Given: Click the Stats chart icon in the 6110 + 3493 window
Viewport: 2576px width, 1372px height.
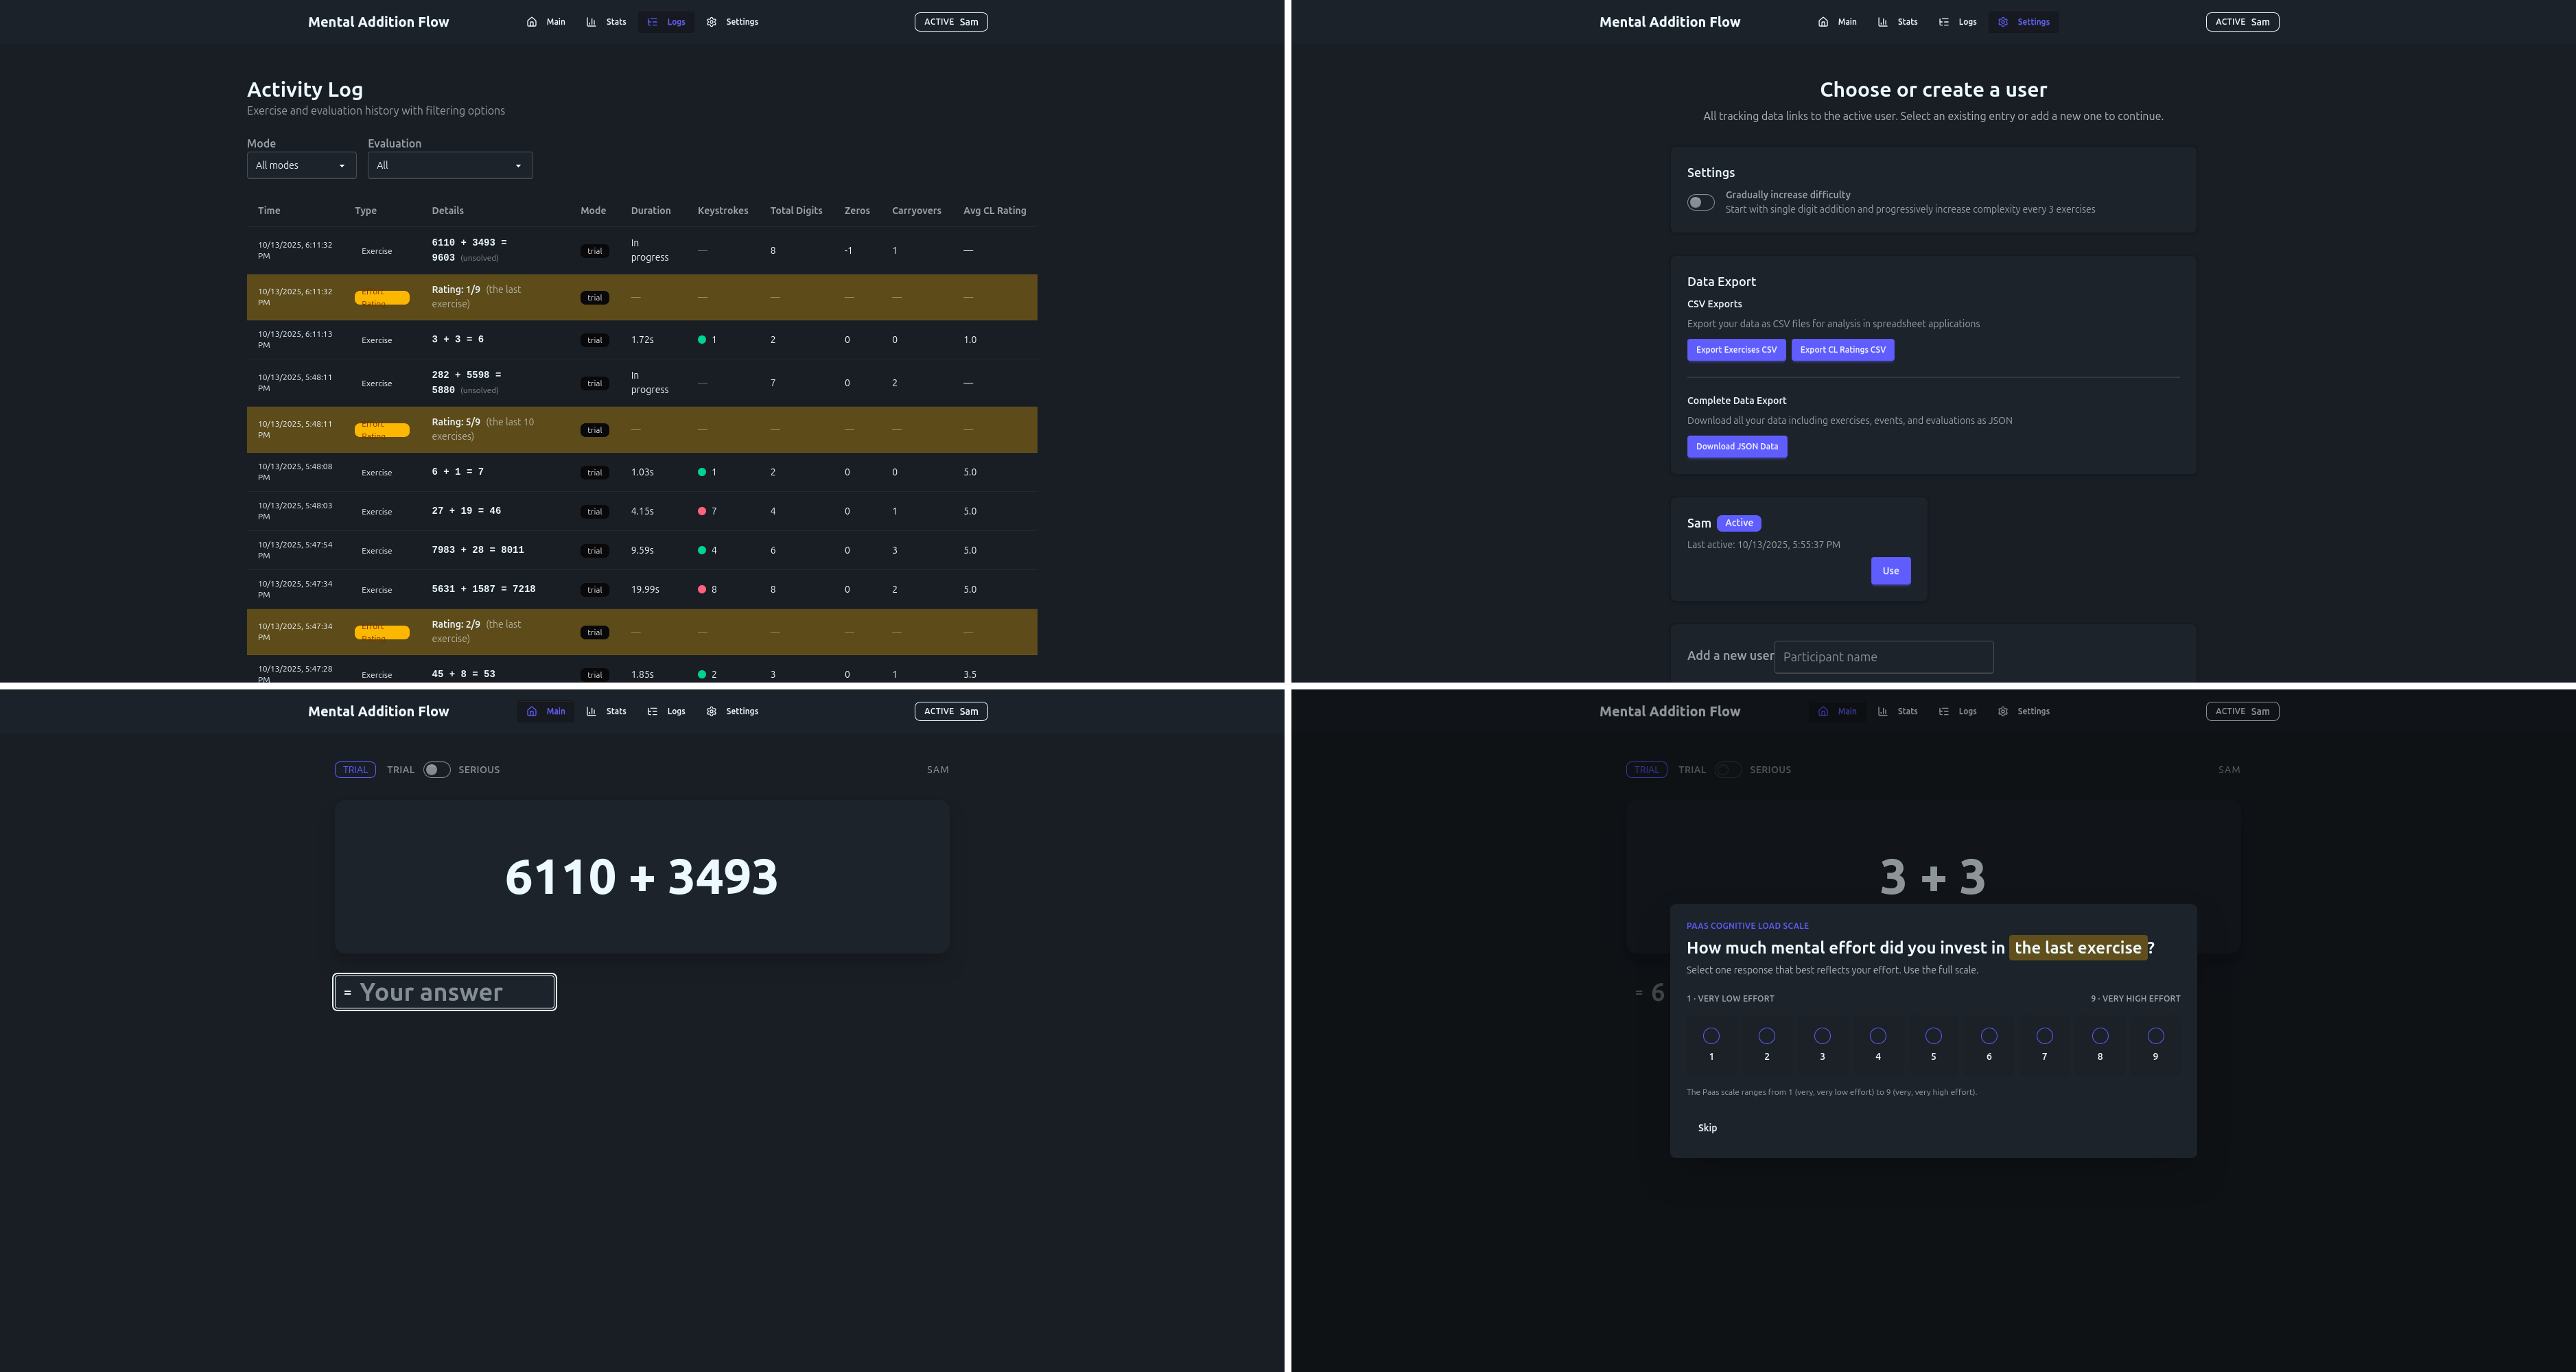Looking at the screenshot, I should (591, 712).
